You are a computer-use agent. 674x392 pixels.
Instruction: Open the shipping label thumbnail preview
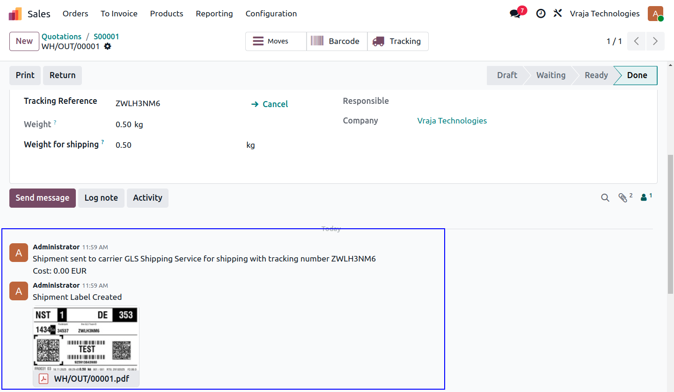pyautogui.click(x=86, y=338)
